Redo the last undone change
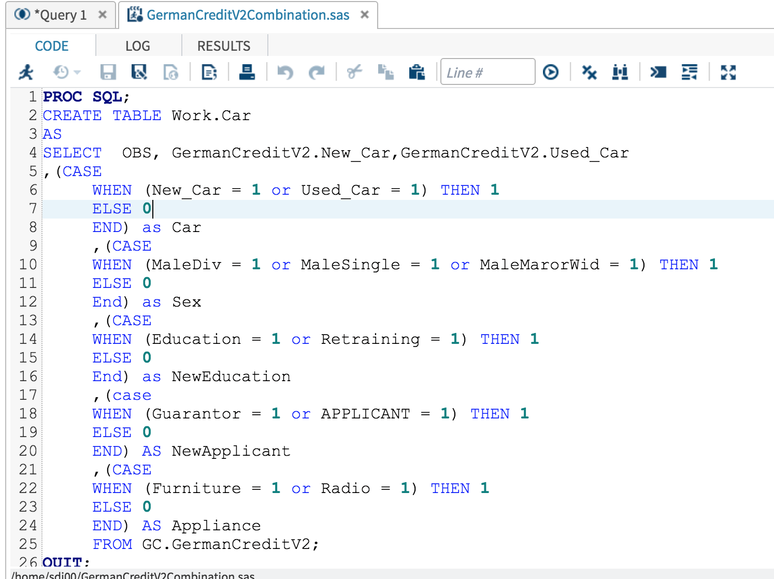774x579 pixels. (317, 72)
